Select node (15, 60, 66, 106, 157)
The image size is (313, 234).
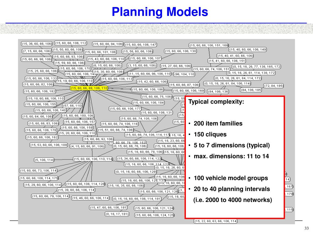click(x=80, y=122)
